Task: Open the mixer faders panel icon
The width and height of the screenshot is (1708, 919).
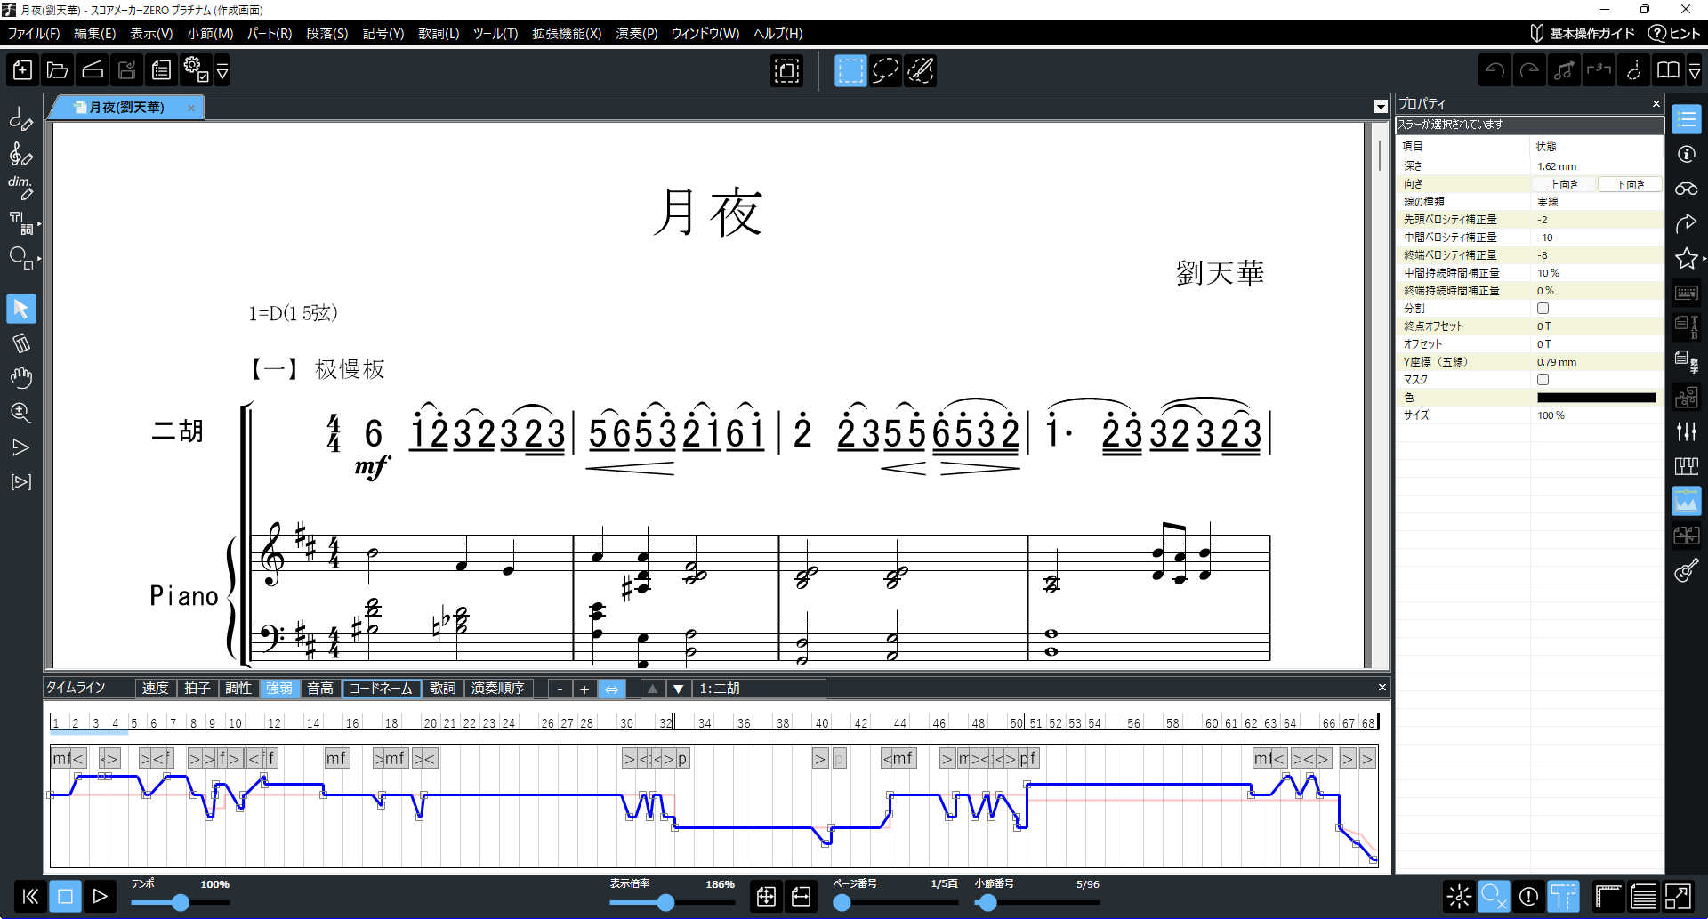Action: pos(1687,431)
